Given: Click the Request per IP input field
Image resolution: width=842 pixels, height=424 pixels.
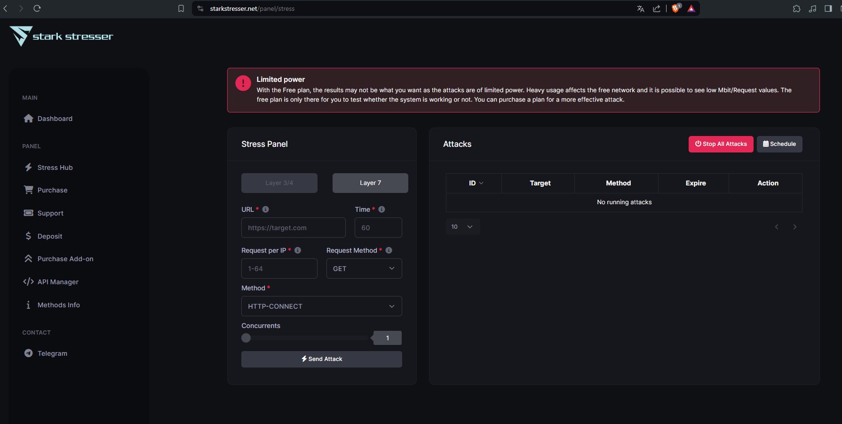Looking at the screenshot, I should [x=279, y=269].
